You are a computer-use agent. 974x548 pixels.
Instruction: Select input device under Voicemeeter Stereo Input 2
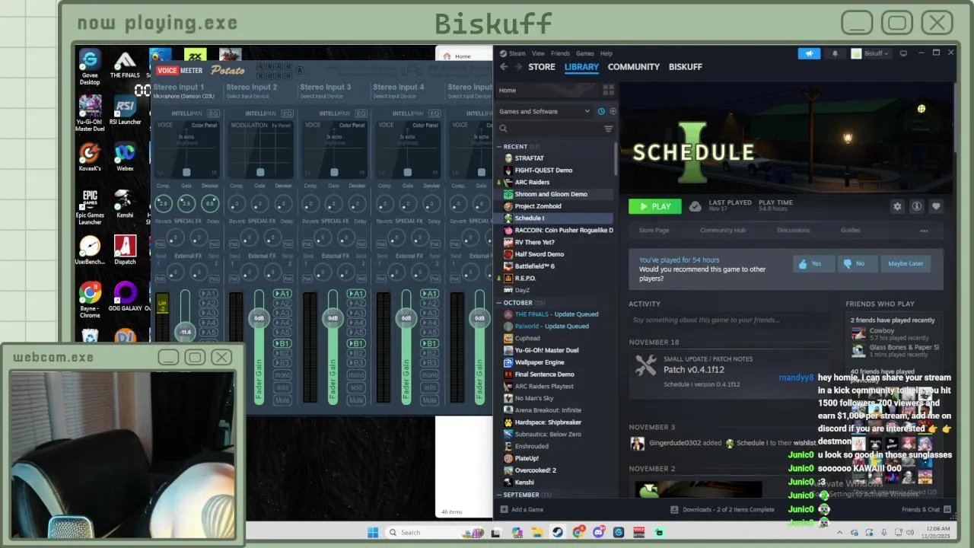click(248, 97)
